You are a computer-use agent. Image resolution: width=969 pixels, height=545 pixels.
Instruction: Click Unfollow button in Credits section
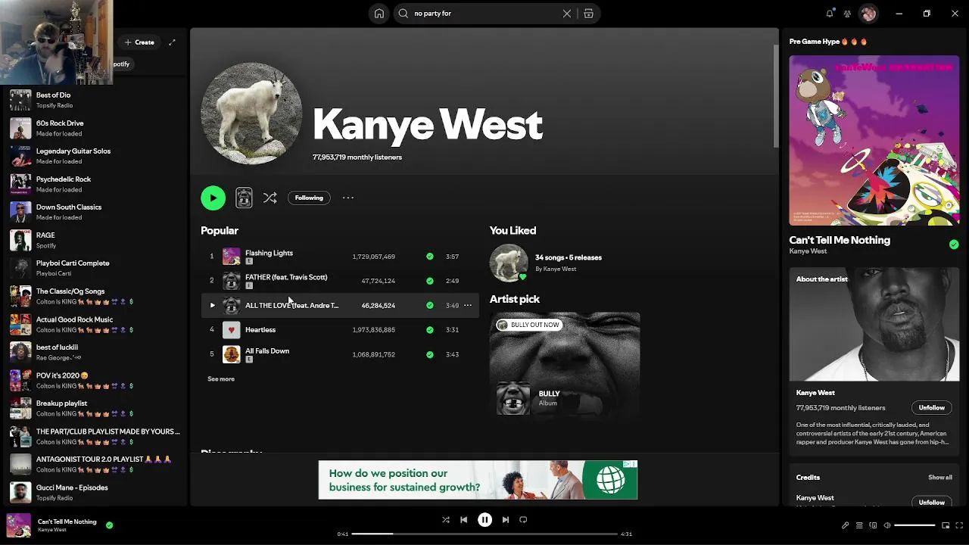932,502
